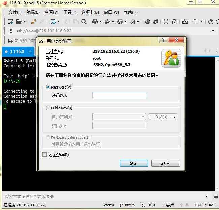The image size is (219, 210).
Task: Open the 帮助(H) menu
Action: point(131,12)
